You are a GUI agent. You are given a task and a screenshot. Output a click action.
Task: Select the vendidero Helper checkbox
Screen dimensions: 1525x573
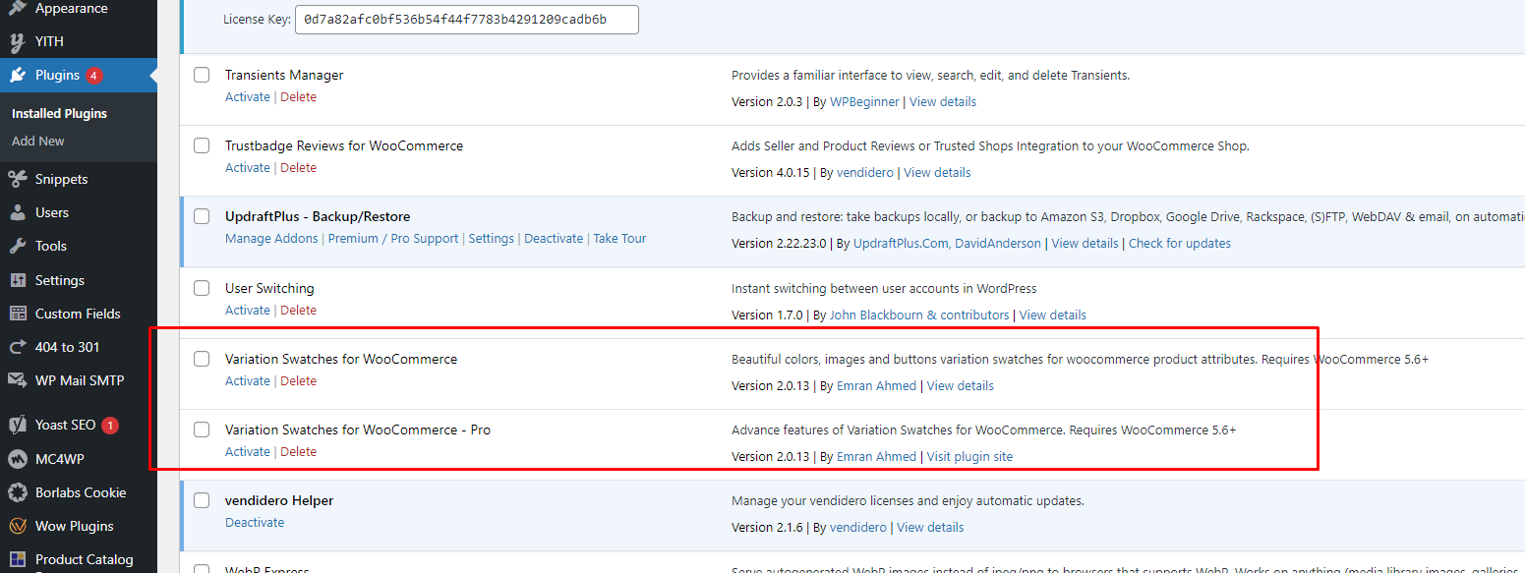coord(202,500)
